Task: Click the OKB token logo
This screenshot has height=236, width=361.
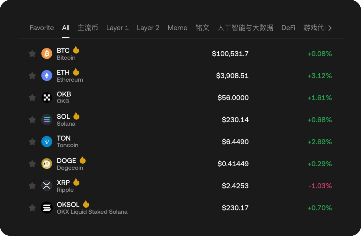Action: coord(47,98)
